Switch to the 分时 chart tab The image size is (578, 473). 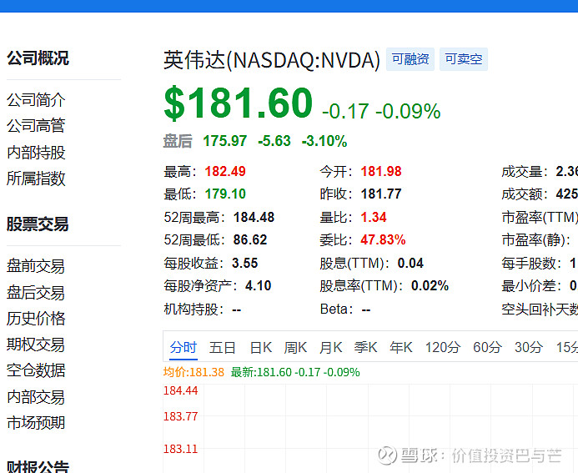[x=183, y=347]
